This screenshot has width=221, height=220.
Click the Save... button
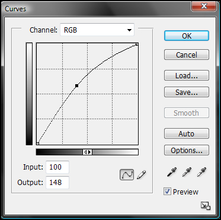pos(187,92)
